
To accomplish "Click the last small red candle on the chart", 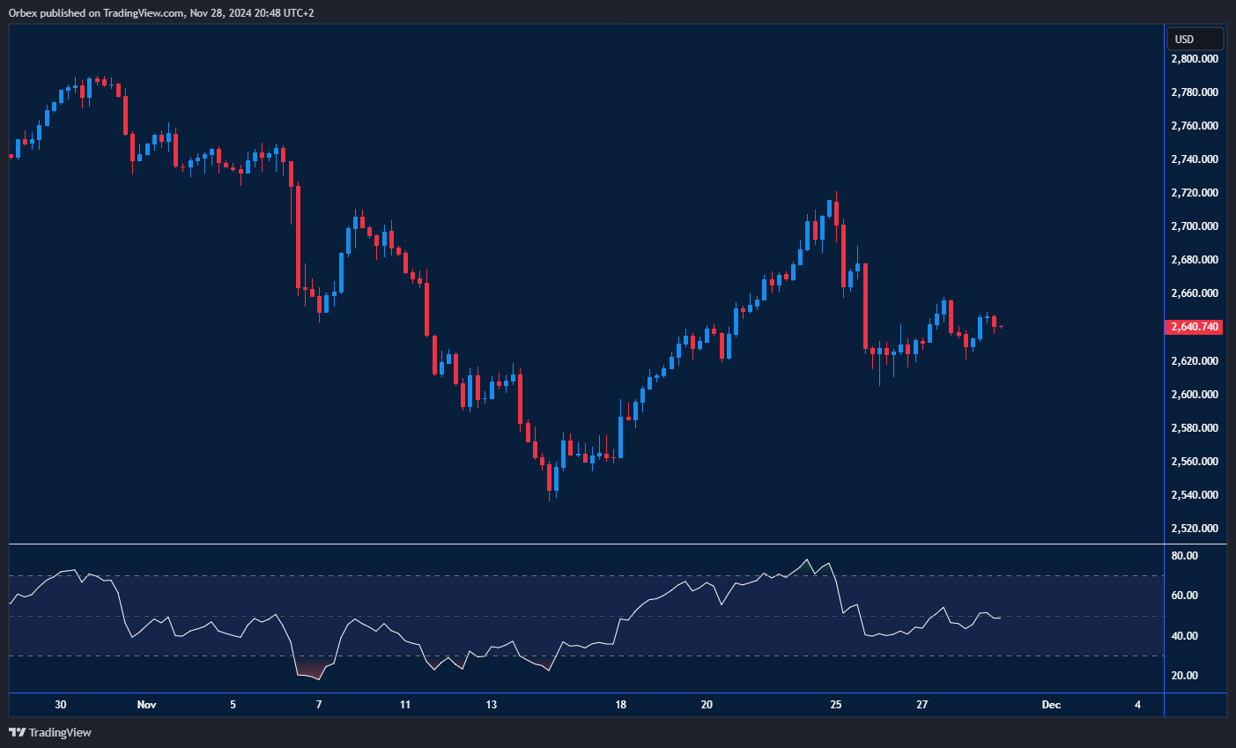I will [x=1001, y=327].
